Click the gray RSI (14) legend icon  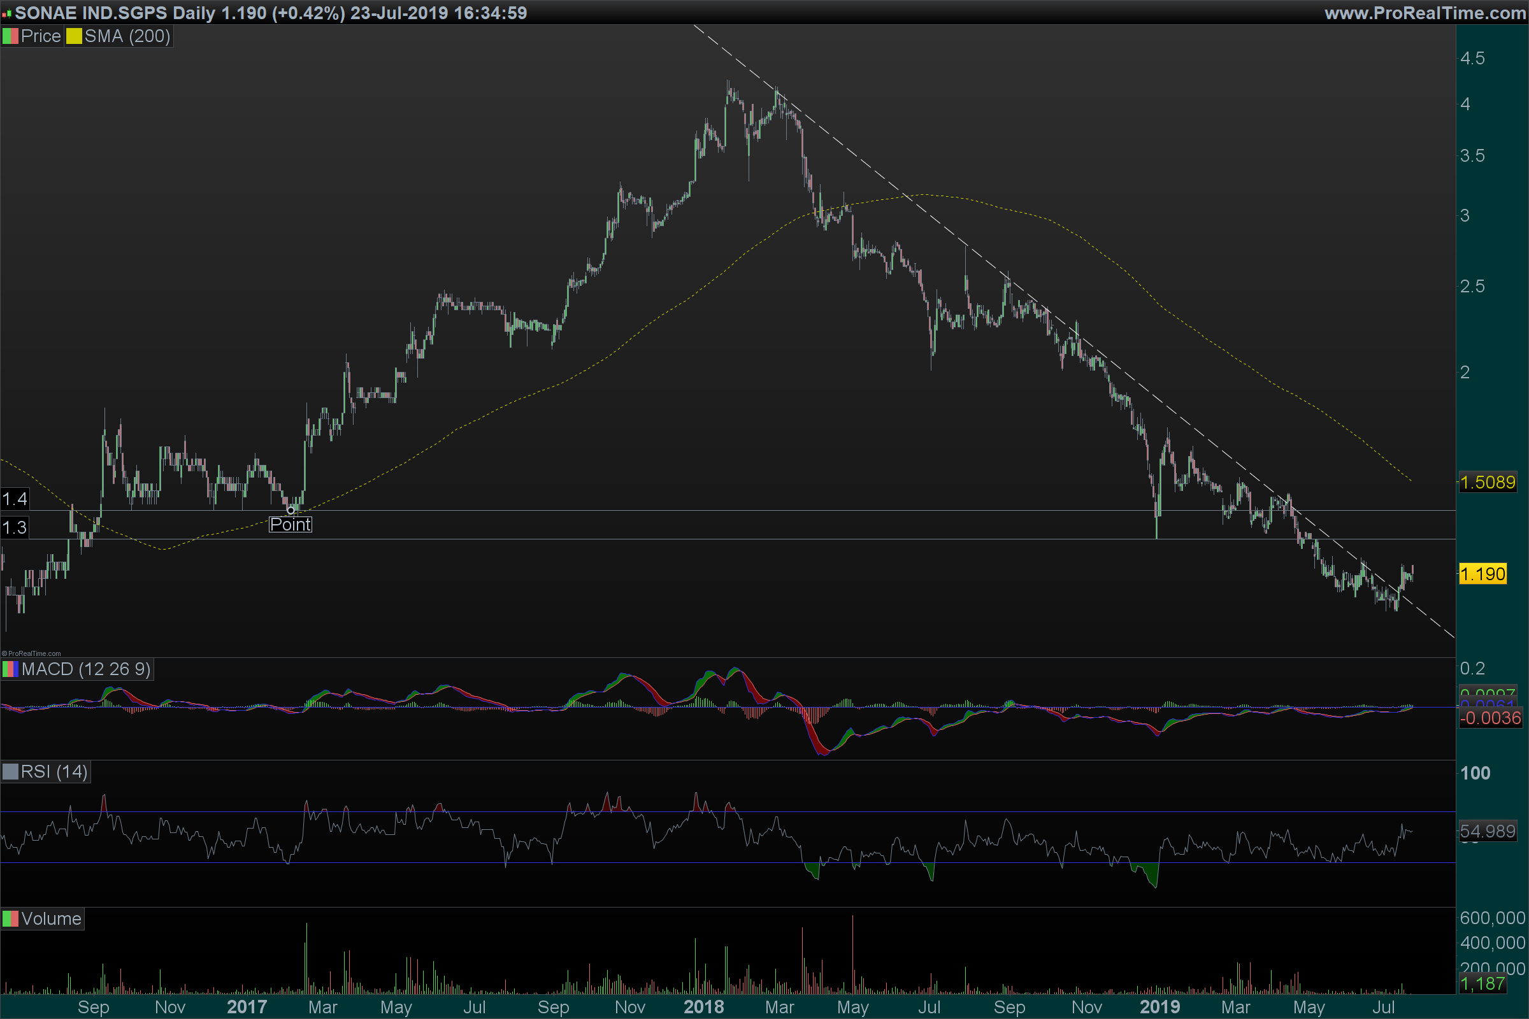10,772
